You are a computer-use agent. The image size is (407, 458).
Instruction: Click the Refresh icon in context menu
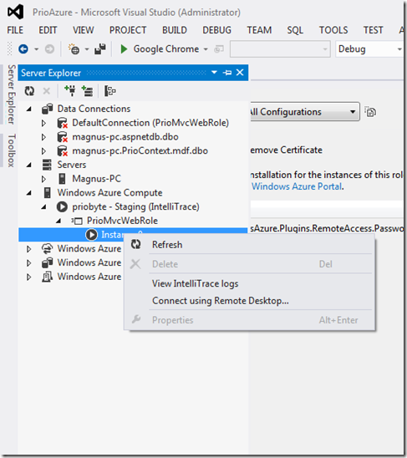(x=136, y=245)
